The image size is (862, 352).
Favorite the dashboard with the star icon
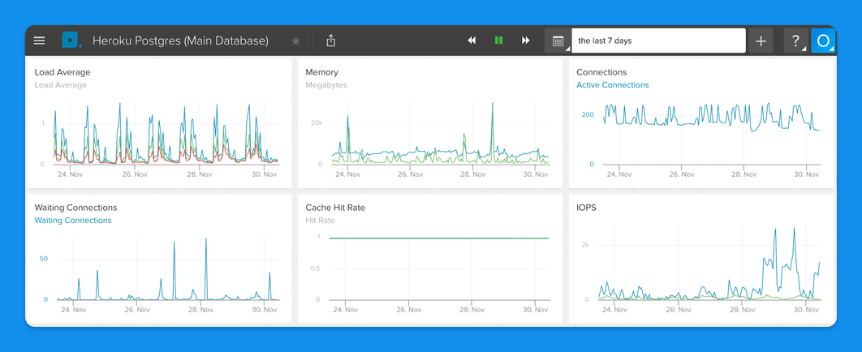click(295, 41)
